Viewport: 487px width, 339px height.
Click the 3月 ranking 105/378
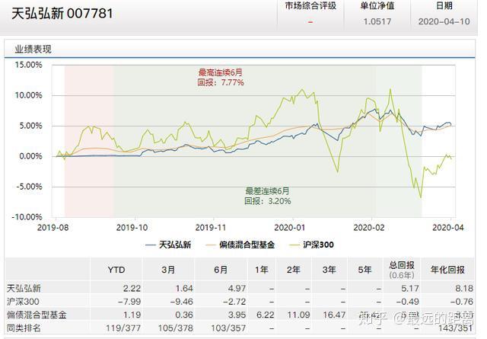(x=176, y=328)
